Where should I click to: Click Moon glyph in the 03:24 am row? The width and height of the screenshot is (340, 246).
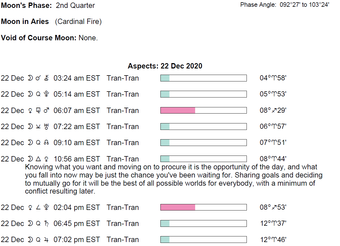30,78
